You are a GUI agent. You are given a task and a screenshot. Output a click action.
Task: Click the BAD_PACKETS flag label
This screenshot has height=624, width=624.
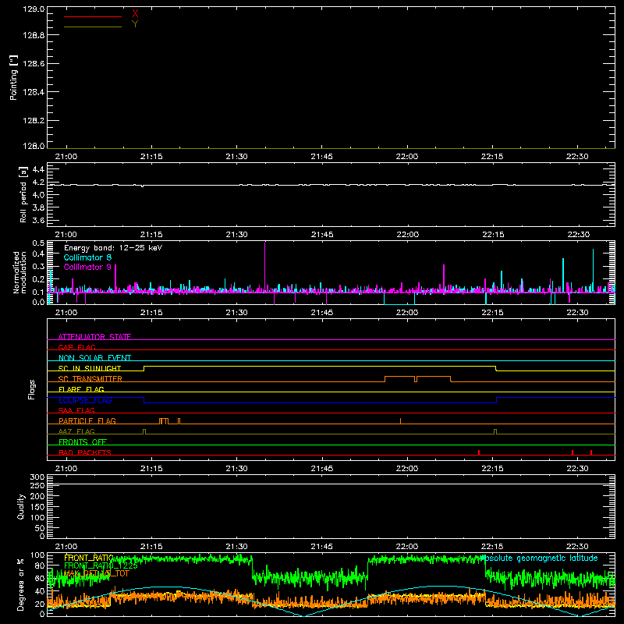85,452
